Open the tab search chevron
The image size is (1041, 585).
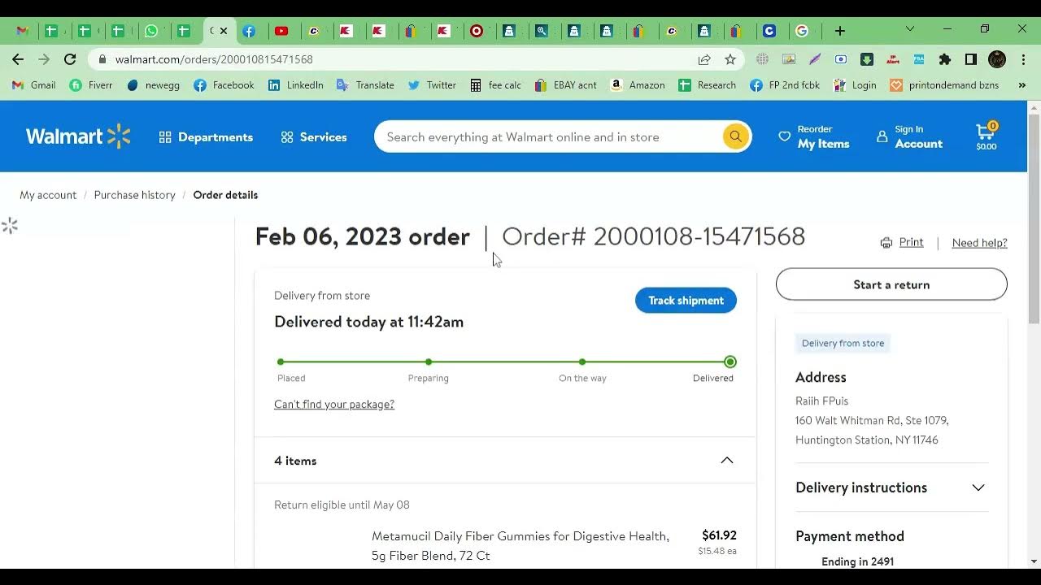coord(909,28)
